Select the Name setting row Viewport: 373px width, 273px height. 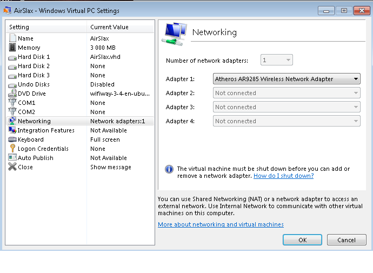(x=80, y=38)
